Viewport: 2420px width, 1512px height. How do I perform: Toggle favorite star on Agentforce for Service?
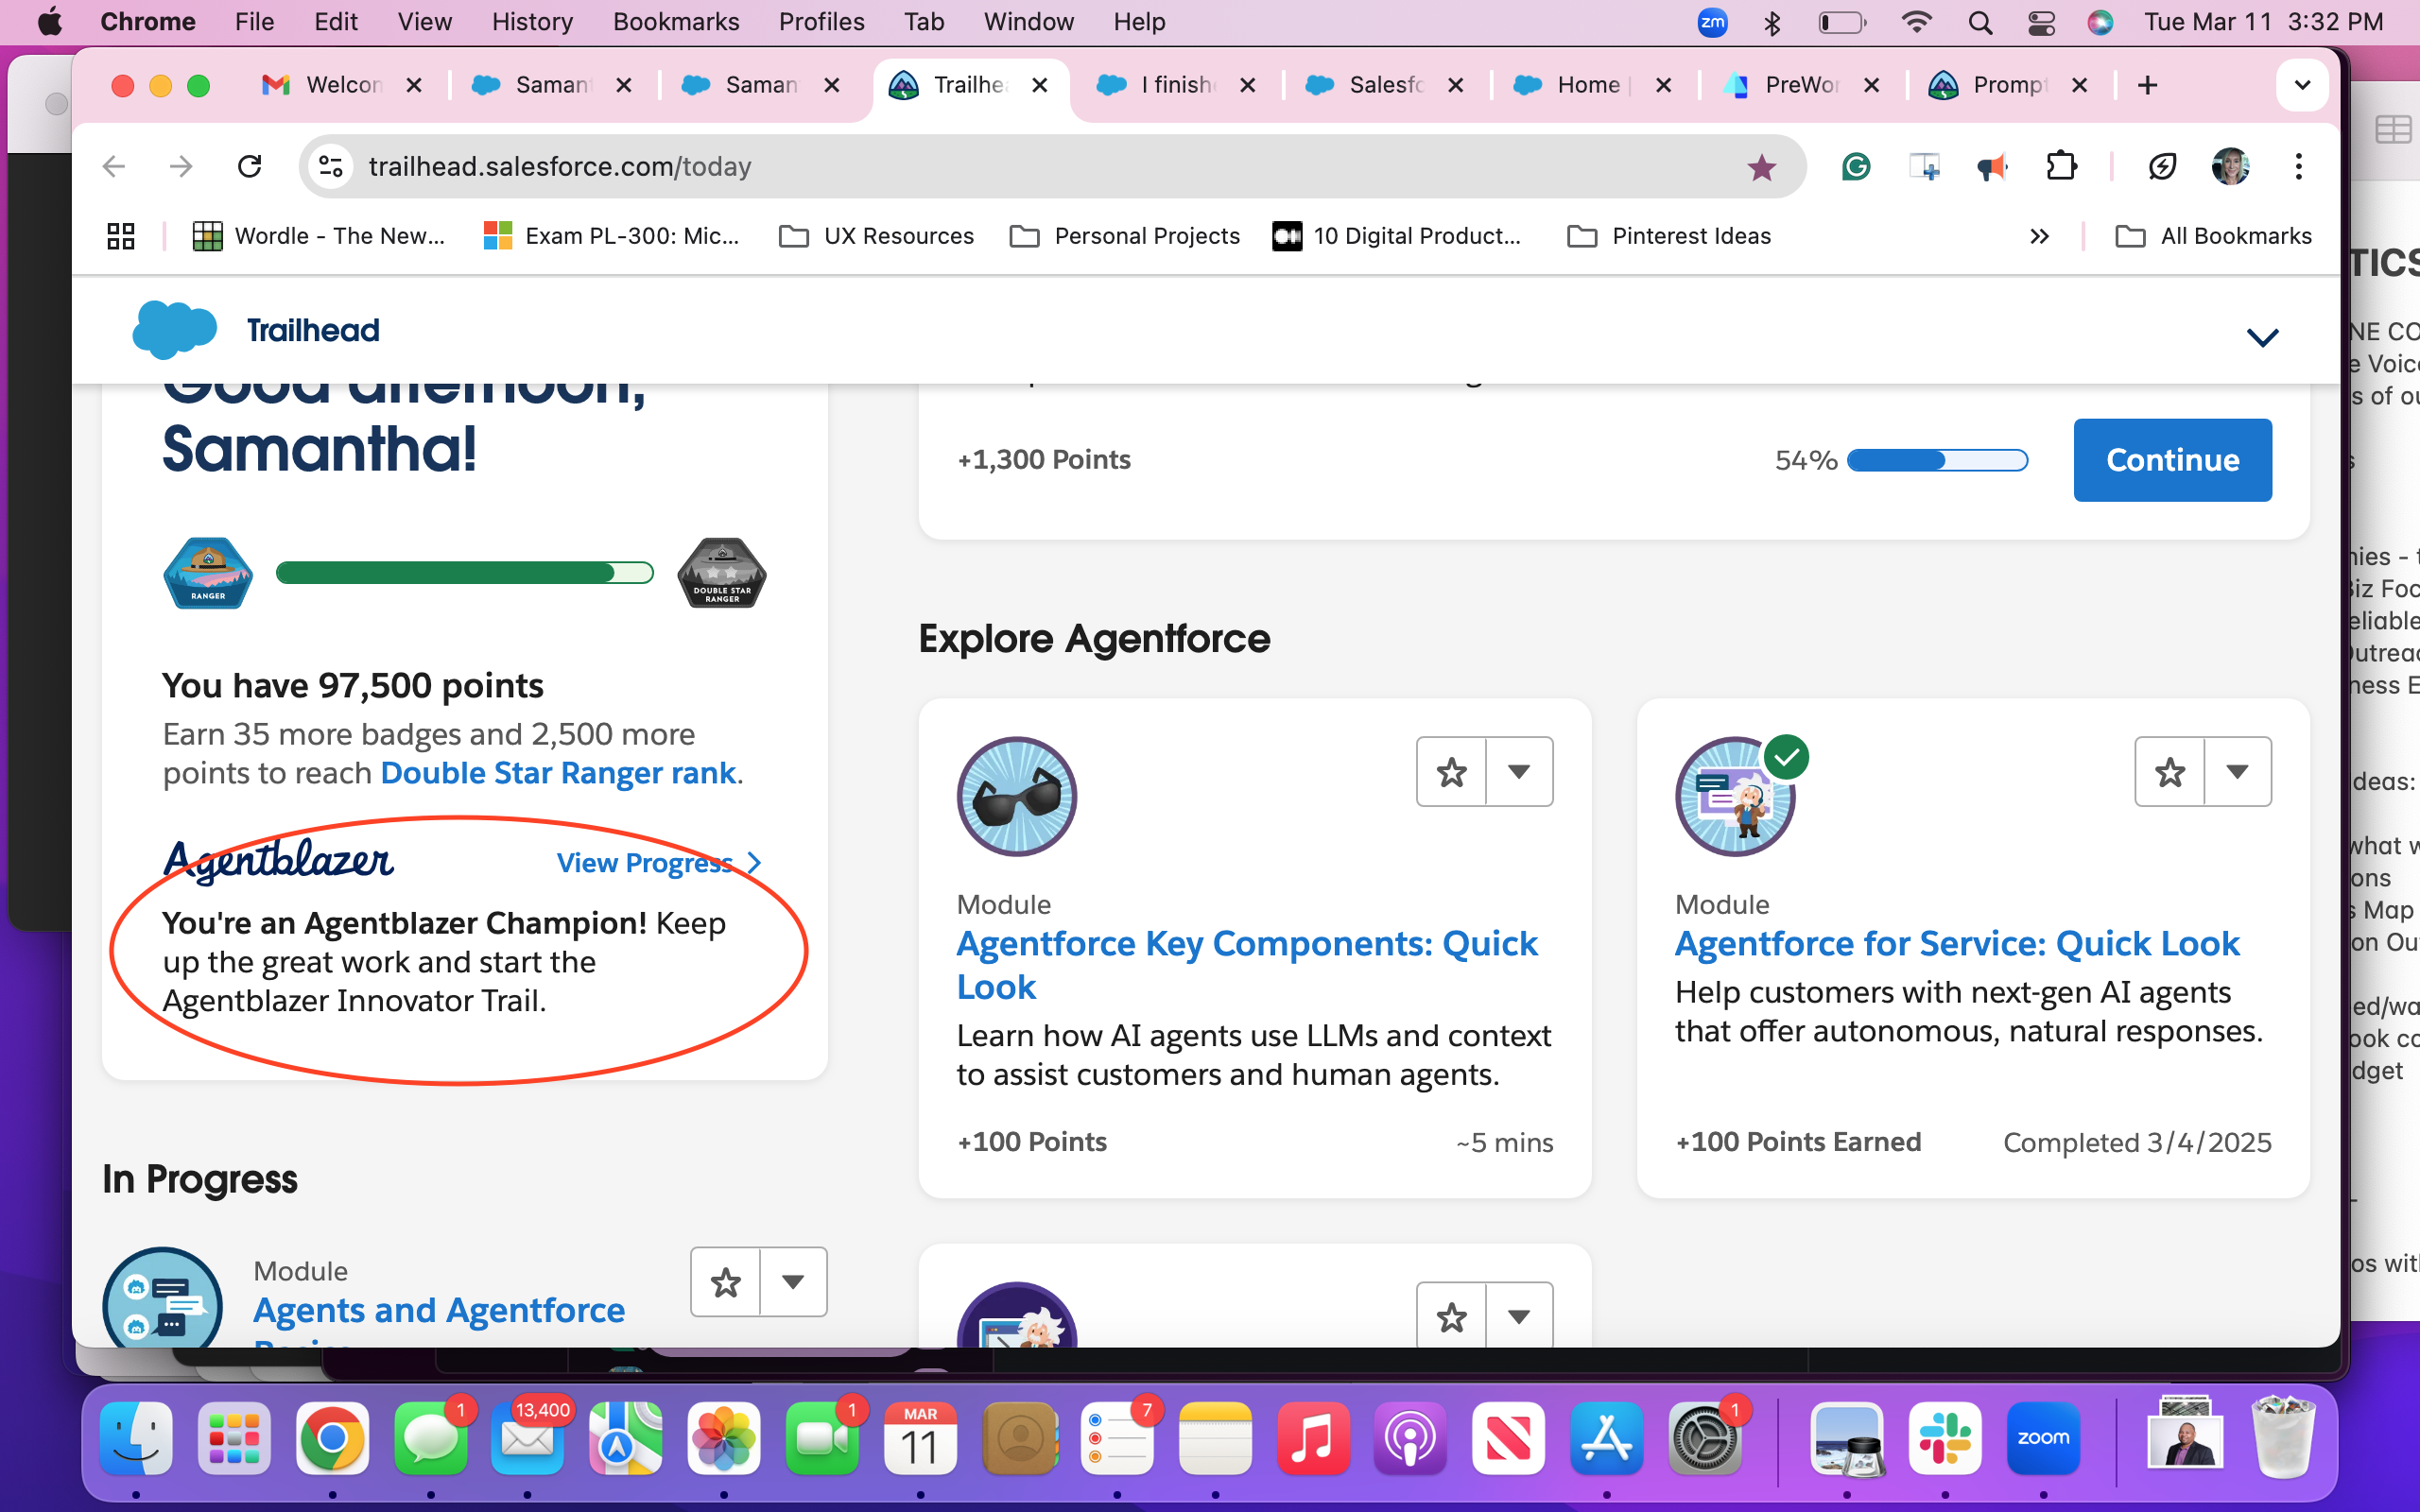point(2169,772)
